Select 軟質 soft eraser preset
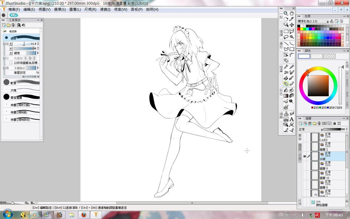Image resolution: width=350 pixels, height=219 pixels. [22, 83]
